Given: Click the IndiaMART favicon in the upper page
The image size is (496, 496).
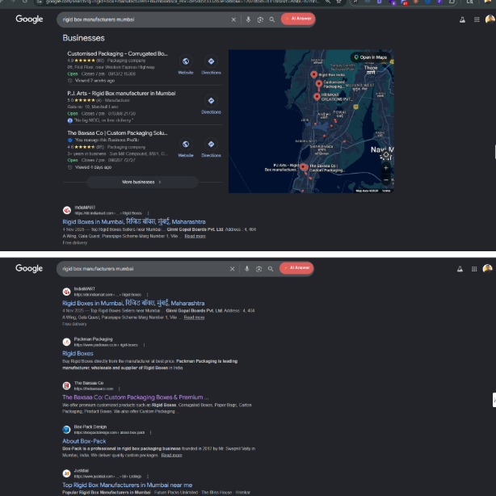Looking at the screenshot, I should 67,210.
